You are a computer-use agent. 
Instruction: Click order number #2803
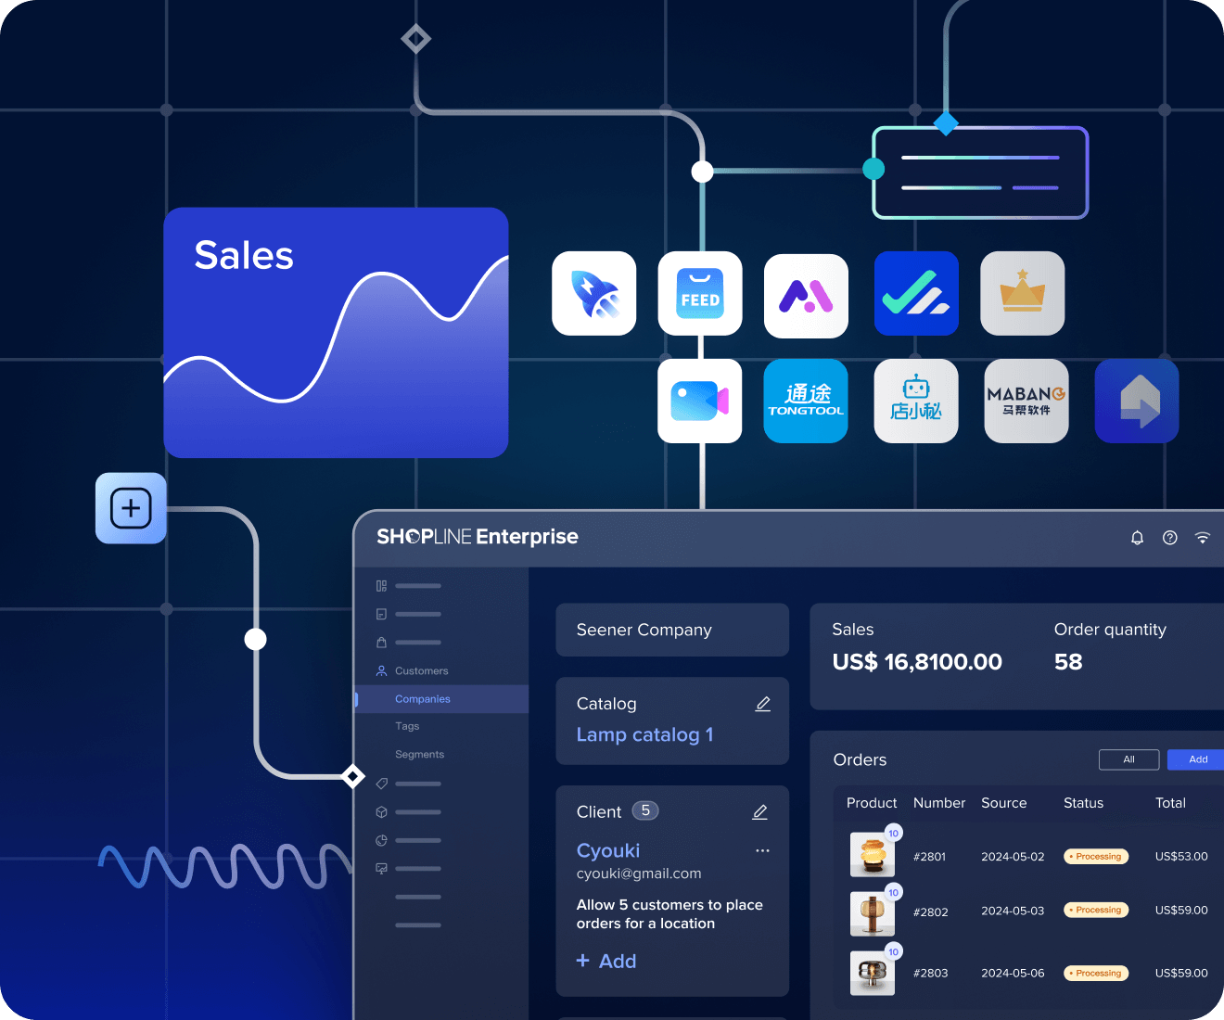click(930, 974)
